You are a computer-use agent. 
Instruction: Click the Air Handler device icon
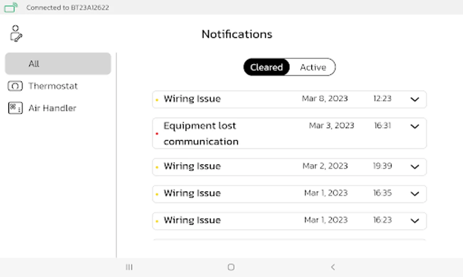[15, 108]
